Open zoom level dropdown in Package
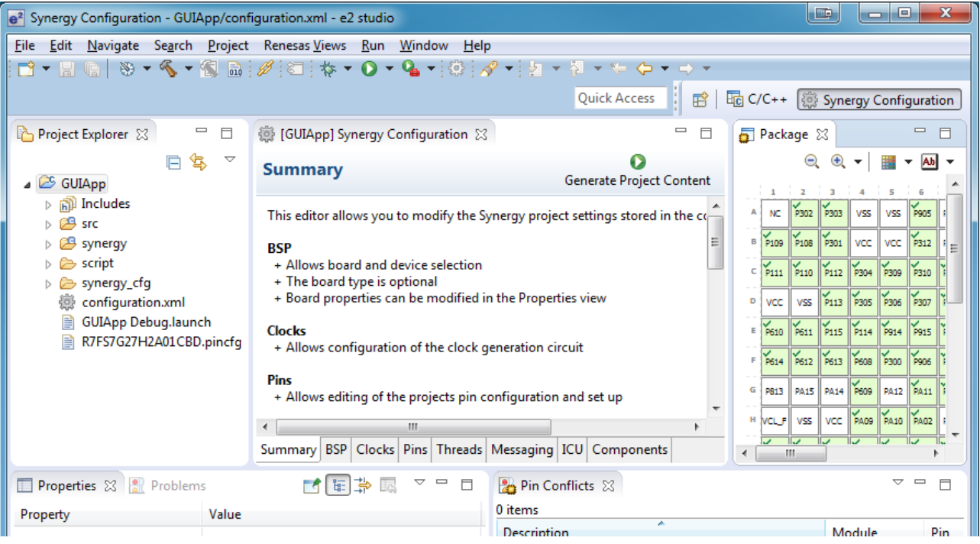This screenshot has height=544, width=980. point(858,161)
